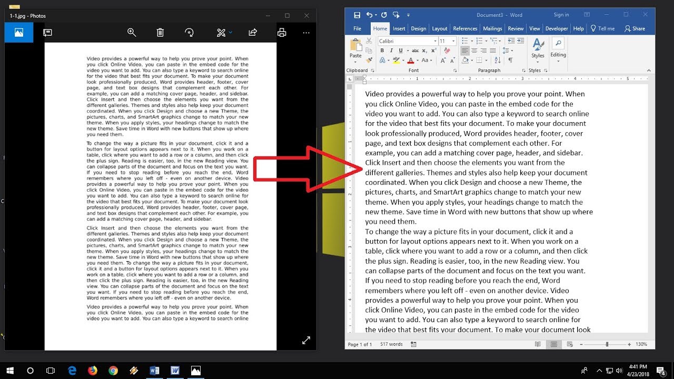Select the Delete icon in Photos
Screen dimensions: 674x379
160,32
